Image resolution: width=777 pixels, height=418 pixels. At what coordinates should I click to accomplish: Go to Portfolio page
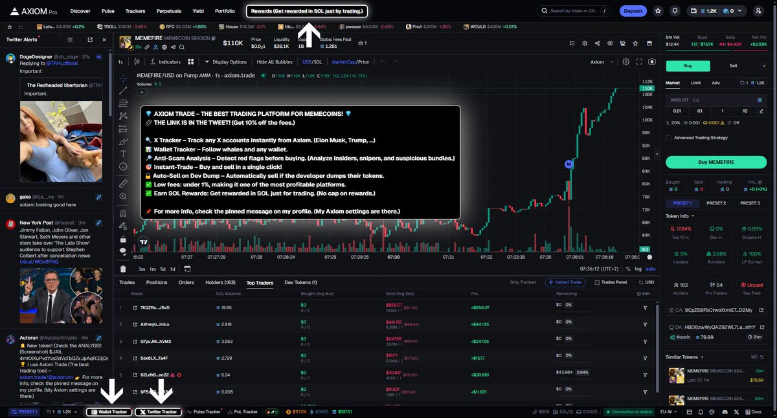[x=225, y=11]
